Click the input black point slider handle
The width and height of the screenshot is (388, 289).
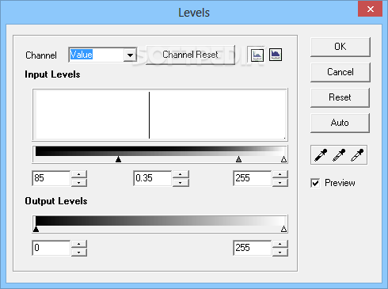click(118, 159)
